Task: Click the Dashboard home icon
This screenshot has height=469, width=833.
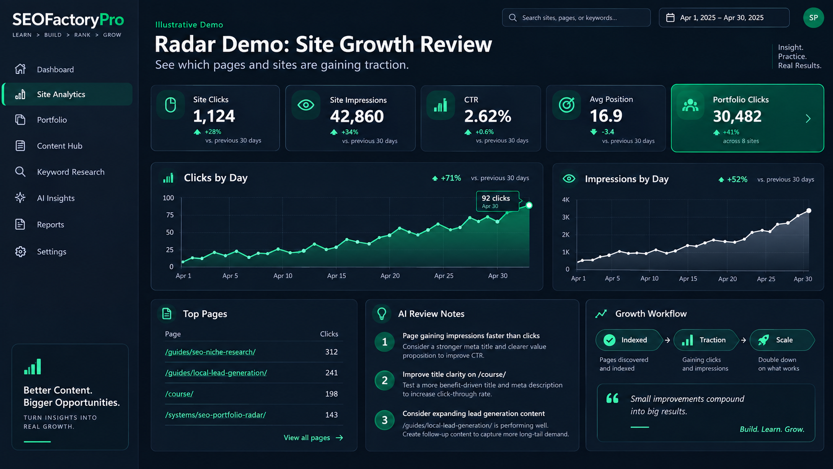Action: click(20, 69)
